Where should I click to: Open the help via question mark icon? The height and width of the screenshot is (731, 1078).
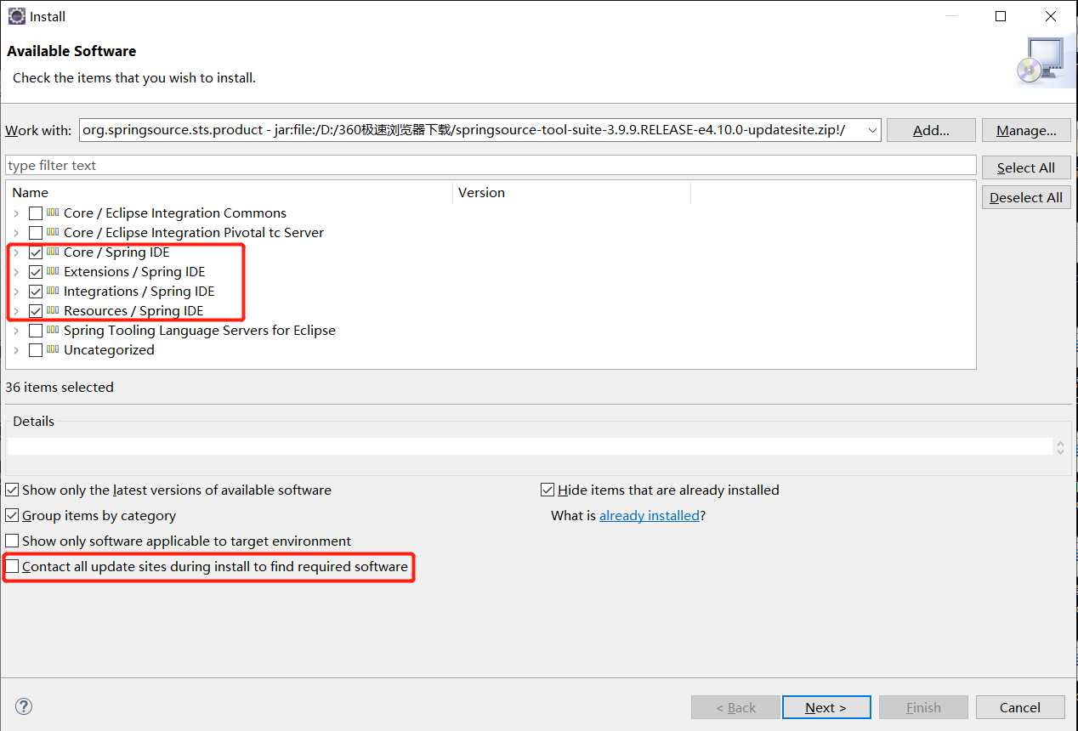click(x=23, y=706)
